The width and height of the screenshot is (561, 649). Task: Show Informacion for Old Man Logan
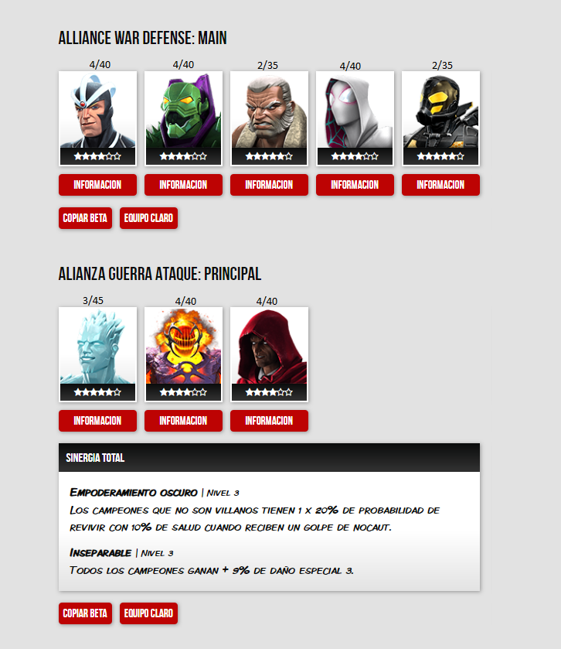coord(269,185)
